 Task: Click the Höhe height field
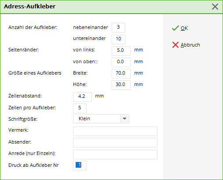121,85
